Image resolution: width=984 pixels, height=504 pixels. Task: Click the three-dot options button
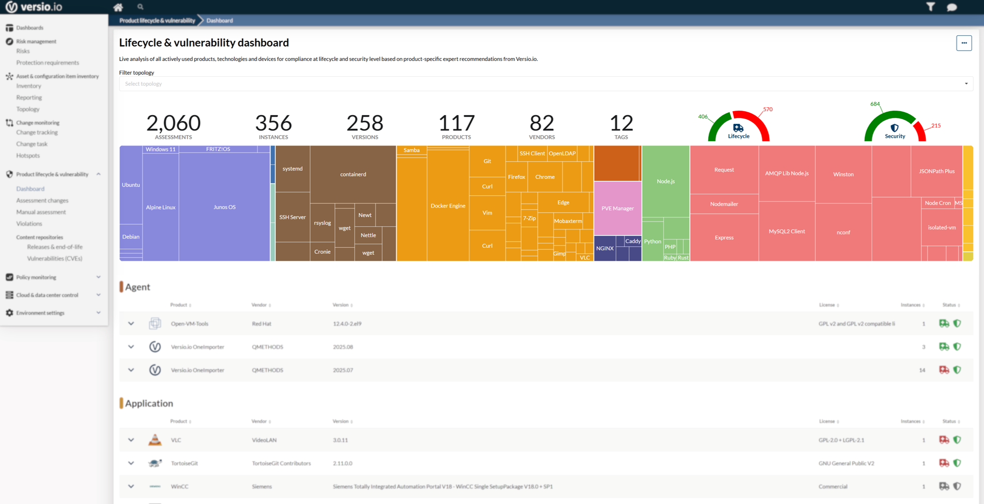click(964, 43)
